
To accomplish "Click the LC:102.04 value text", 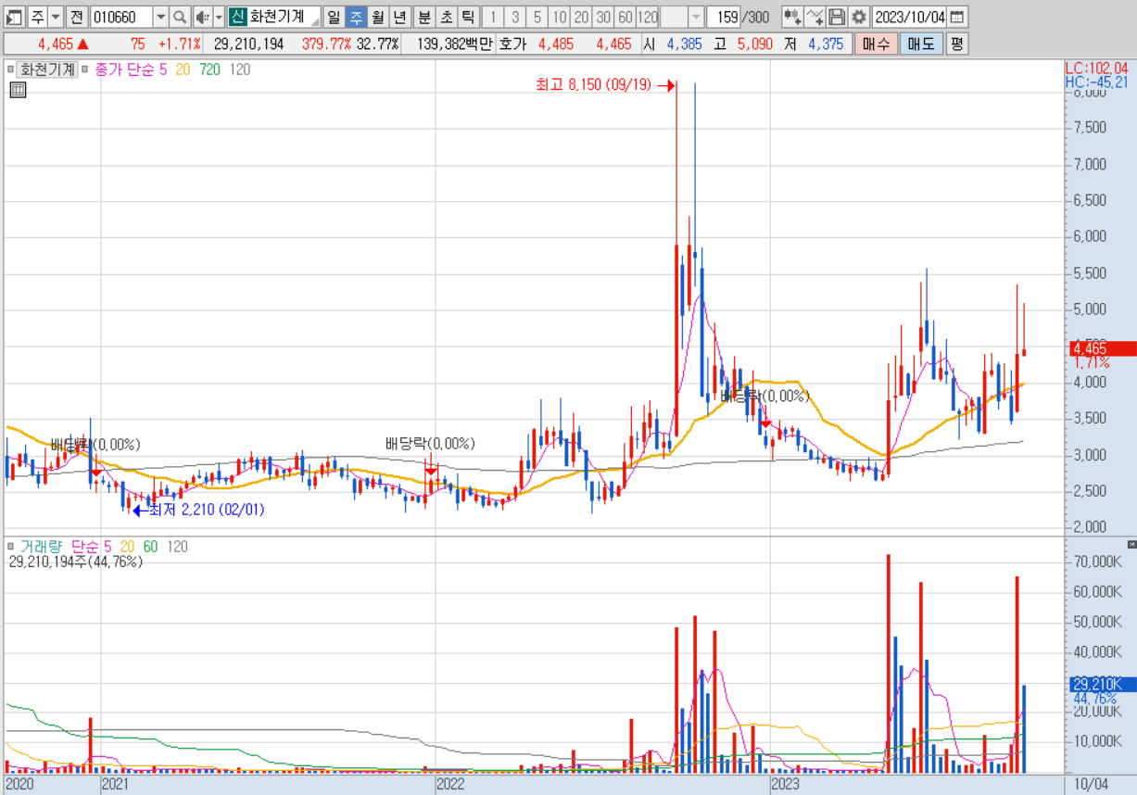I will [x=1097, y=68].
